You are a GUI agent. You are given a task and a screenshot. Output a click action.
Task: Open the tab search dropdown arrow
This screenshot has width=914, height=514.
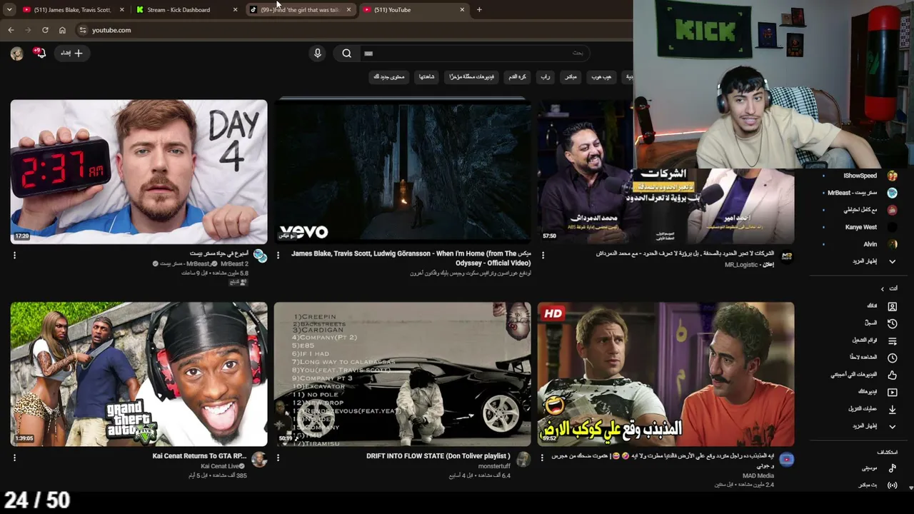pyautogui.click(x=9, y=9)
